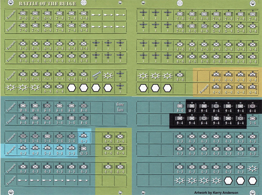Click the 28/109 infantry 4-4 counter

coord(108,138)
